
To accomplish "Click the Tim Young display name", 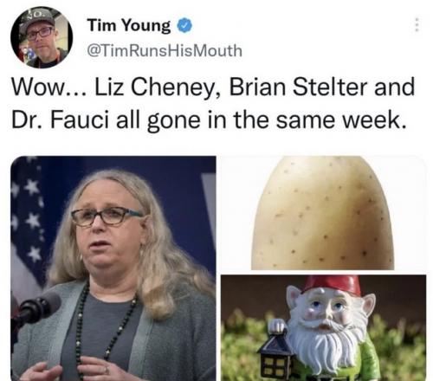I will click(x=129, y=25).
